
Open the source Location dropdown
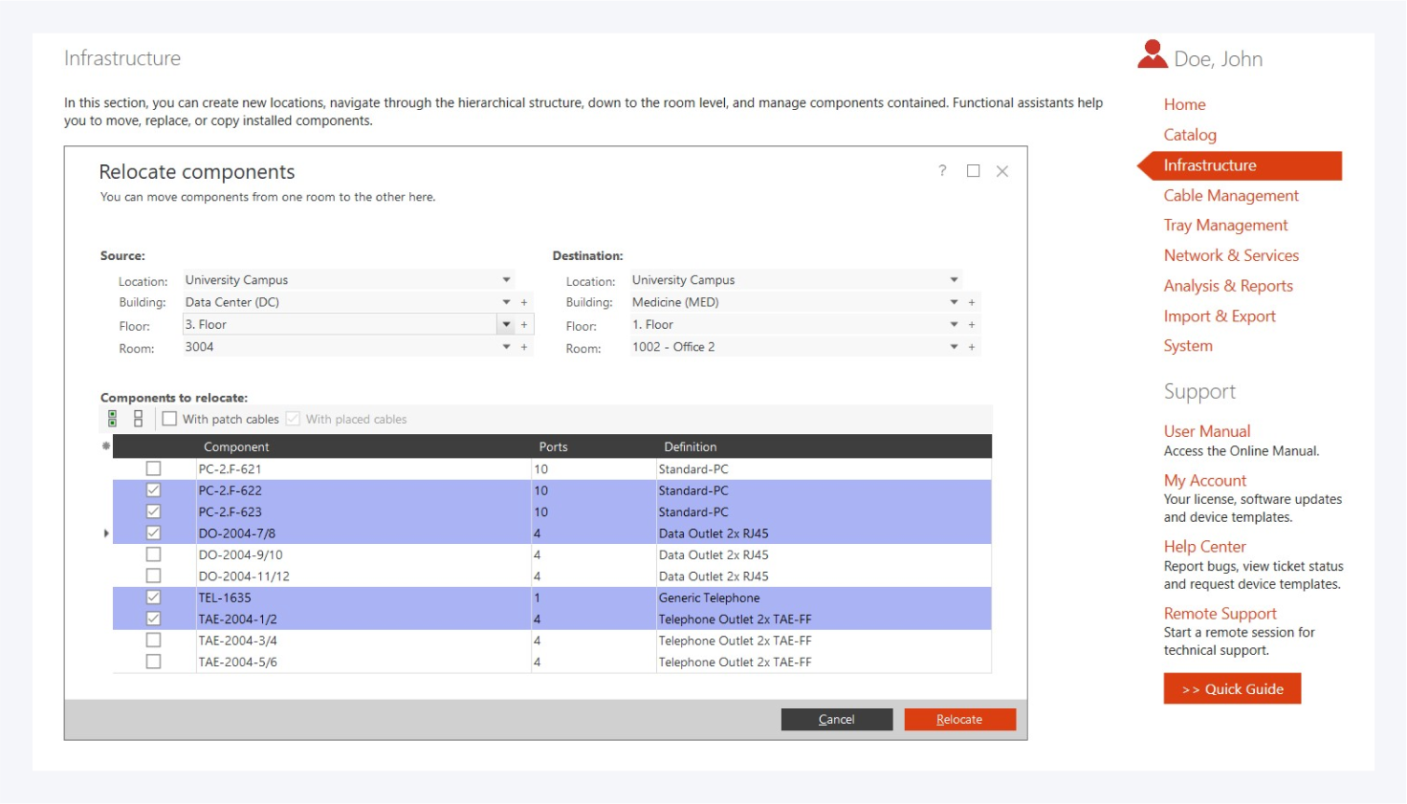coord(506,280)
